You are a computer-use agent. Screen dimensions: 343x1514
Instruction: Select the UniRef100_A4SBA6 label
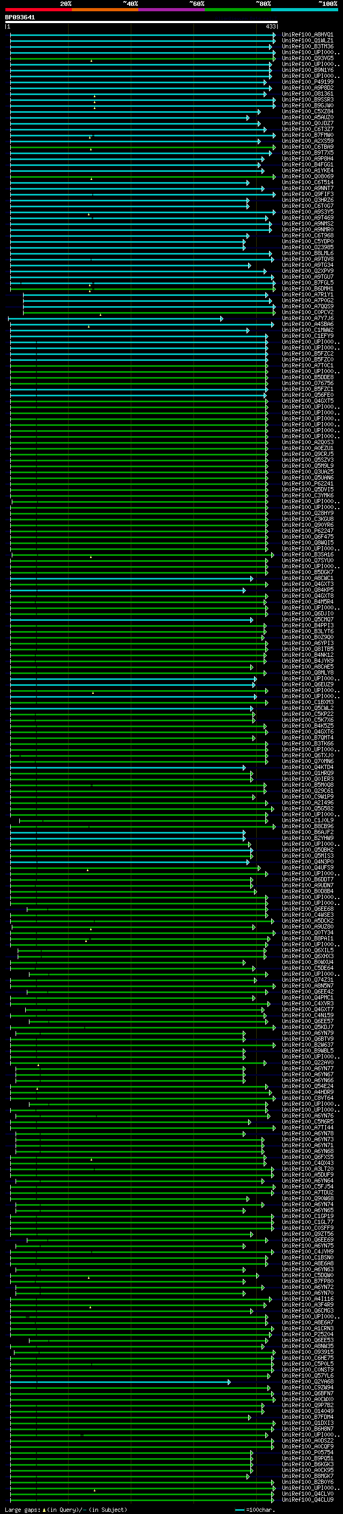pos(308,324)
